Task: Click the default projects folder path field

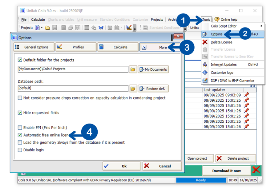Action: click(x=73, y=69)
